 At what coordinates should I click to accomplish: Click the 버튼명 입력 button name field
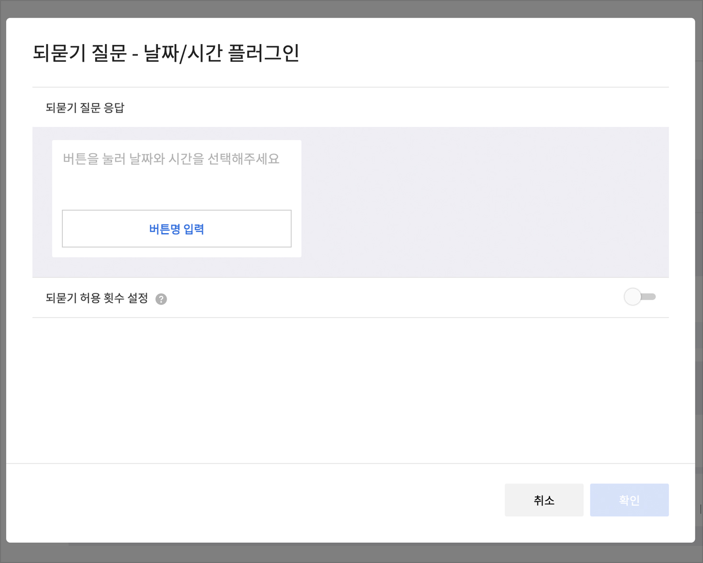point(177,229)
